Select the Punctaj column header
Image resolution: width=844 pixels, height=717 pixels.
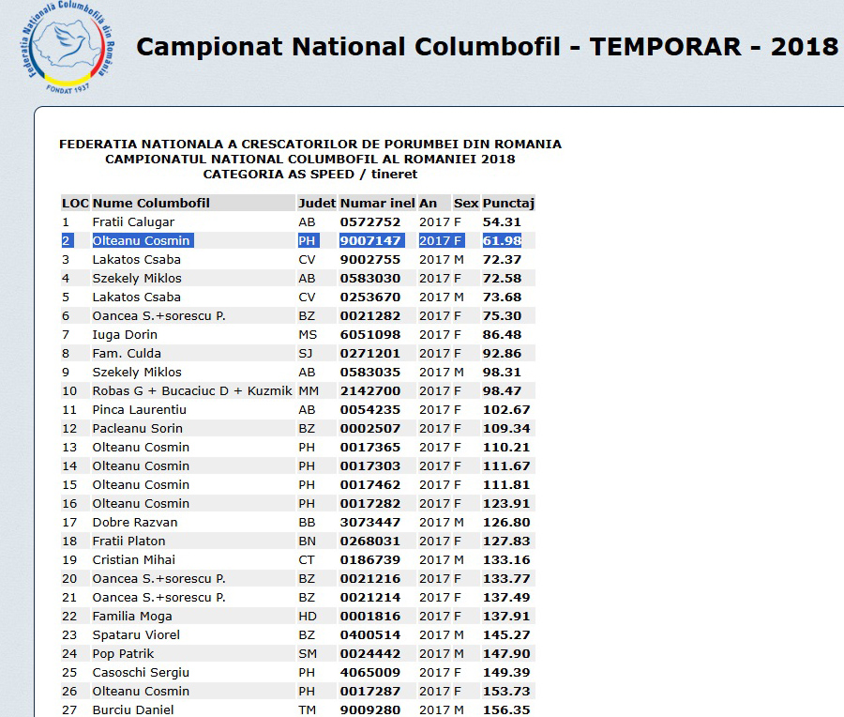click(x=507, y=203)
